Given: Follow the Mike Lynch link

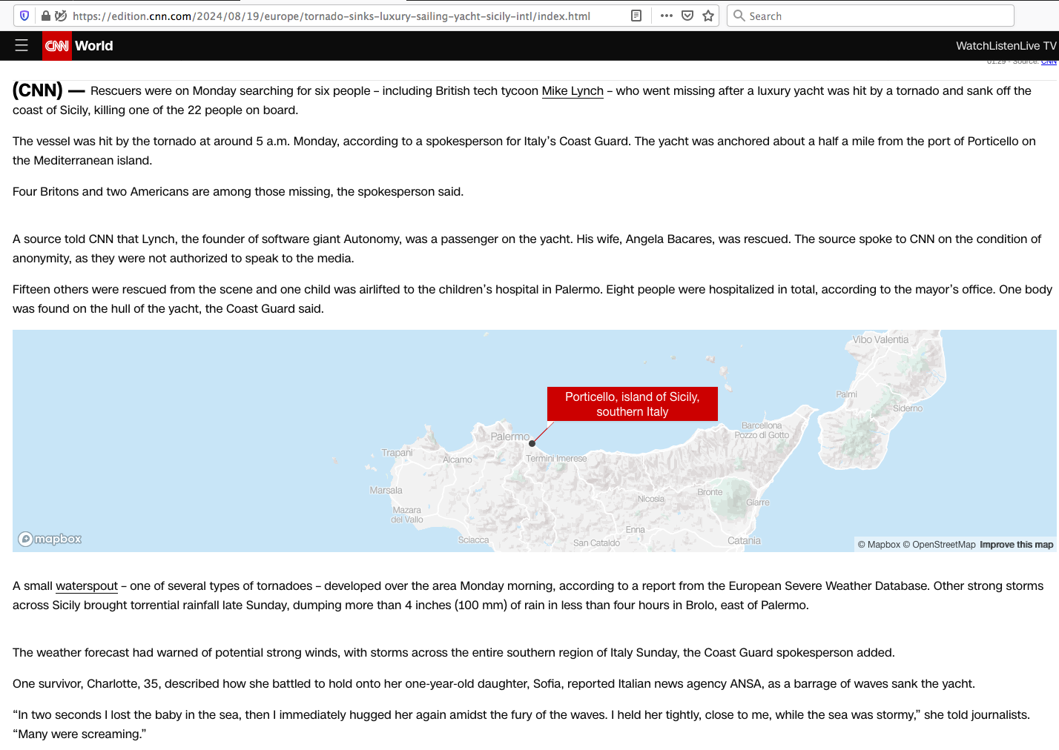Looking at the screenshot, I should point(573,91).
